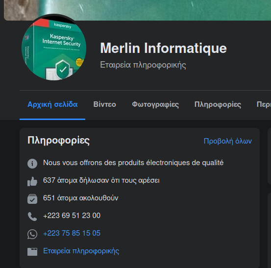Image resolution: width=271 pixels, height=268 pixels.
Task: Click the phone handset icon
Action: tap(32, 217)
